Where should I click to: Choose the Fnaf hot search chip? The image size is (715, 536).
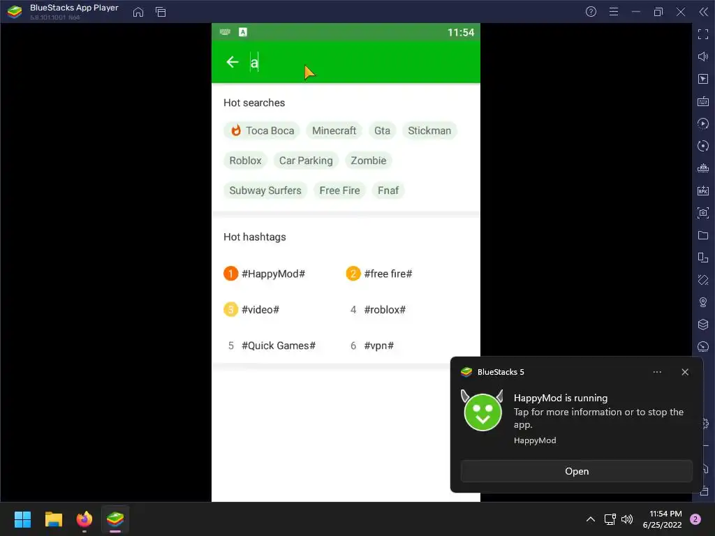(x=388, y=191)
